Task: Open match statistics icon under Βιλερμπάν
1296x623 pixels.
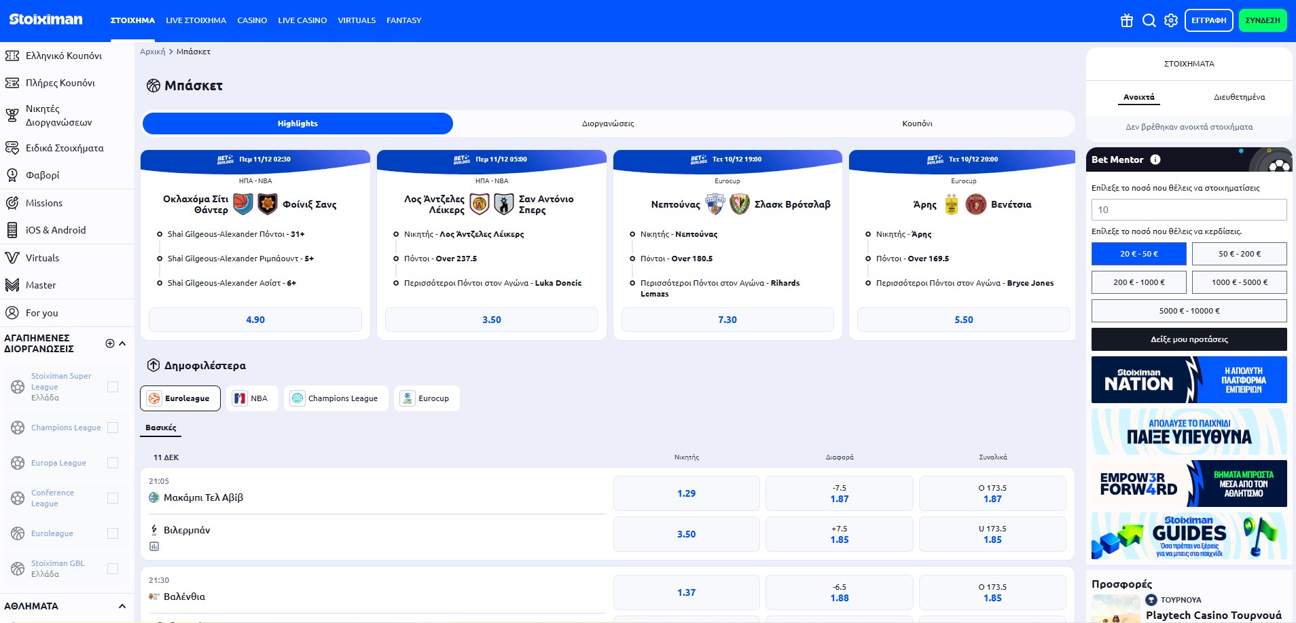Action: point(154,546)
